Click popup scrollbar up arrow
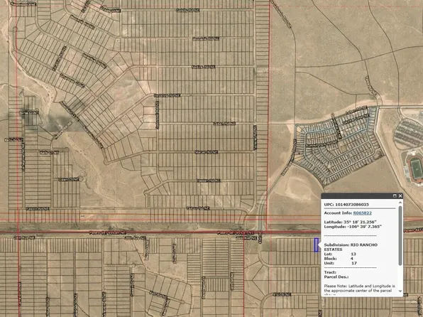 click(x=400, y=203)
